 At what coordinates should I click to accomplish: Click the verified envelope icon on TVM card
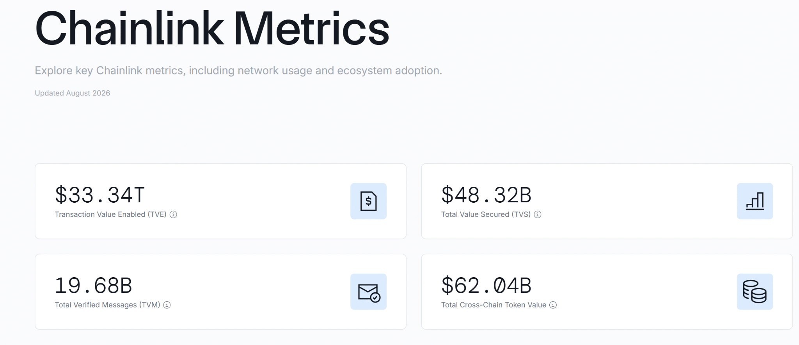tap(368, 292)
